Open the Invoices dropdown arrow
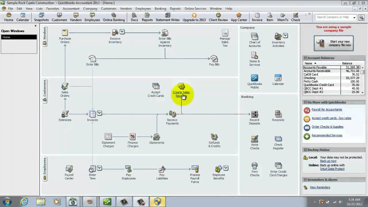 click(x=99, y=113)
